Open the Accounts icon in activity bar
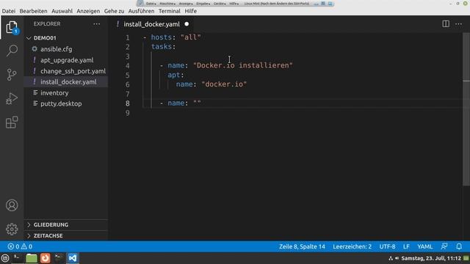The height and width of the screenshot is (264, 470). [12, 205]
